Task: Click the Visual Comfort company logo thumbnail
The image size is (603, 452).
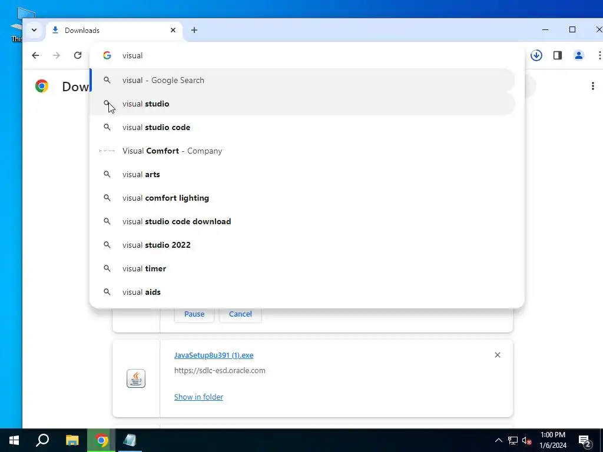Action: (x=107, y=151)
